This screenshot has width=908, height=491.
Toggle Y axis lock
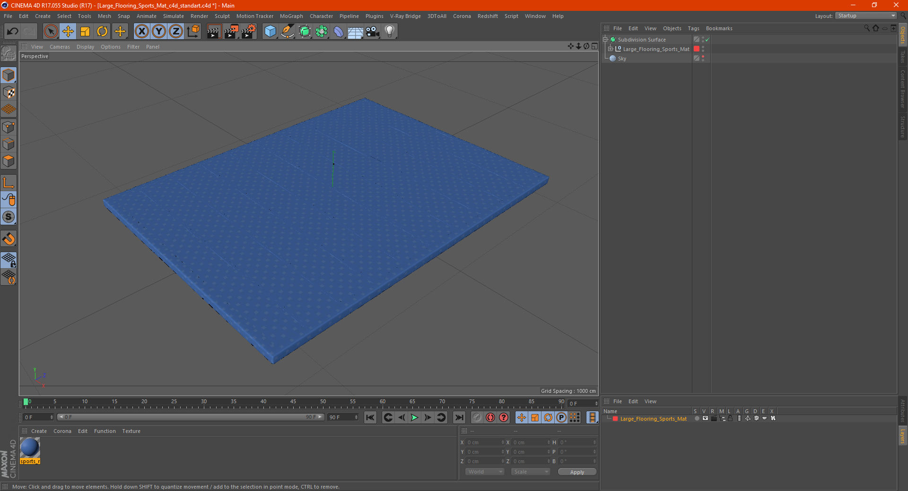point(159,32)
